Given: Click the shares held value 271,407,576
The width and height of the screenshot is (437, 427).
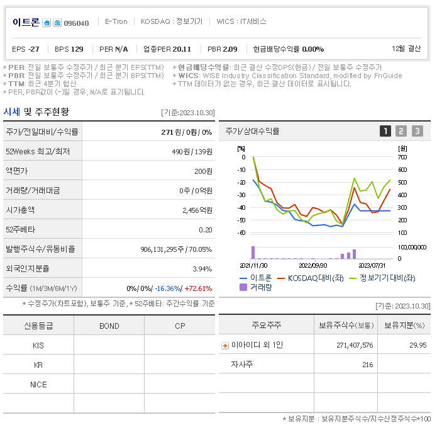Looking at the screenshot, I should click(x=355, y=345).
